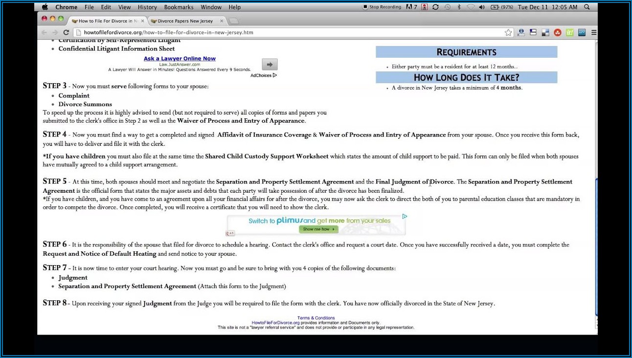Open the Terms & Conditions link

[x=316, y=318]
